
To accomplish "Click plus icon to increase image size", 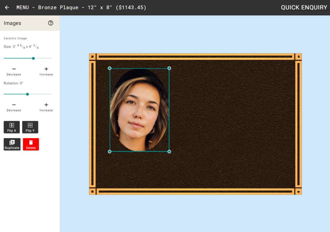I will coord(46,69).
